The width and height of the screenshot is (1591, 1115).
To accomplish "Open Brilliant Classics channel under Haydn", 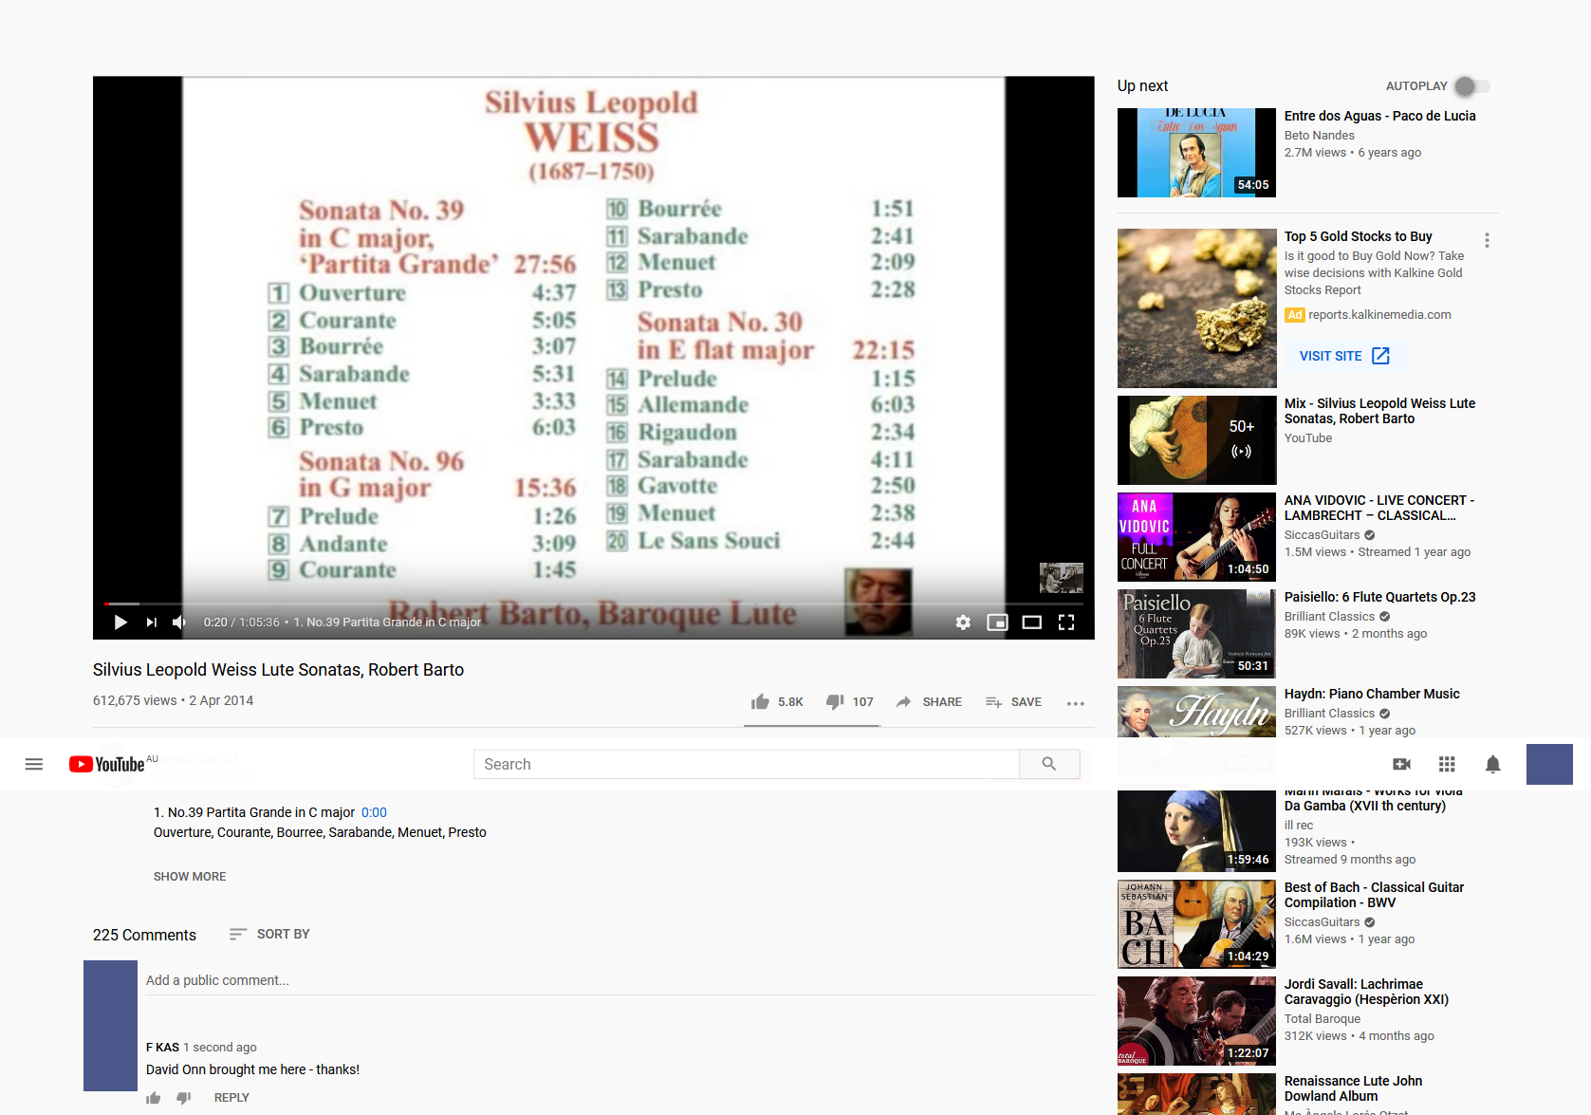I will tap(1329, 714).
